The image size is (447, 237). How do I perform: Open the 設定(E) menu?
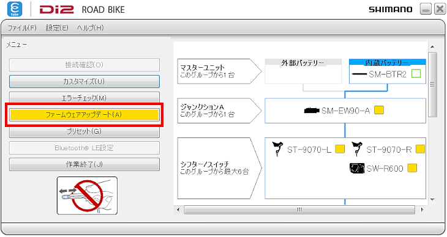click(x=57, y=28)
